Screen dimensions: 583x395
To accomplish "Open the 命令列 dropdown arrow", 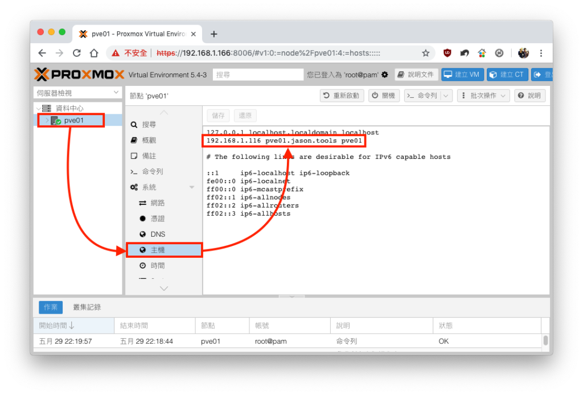I will [x=446, y=96].
